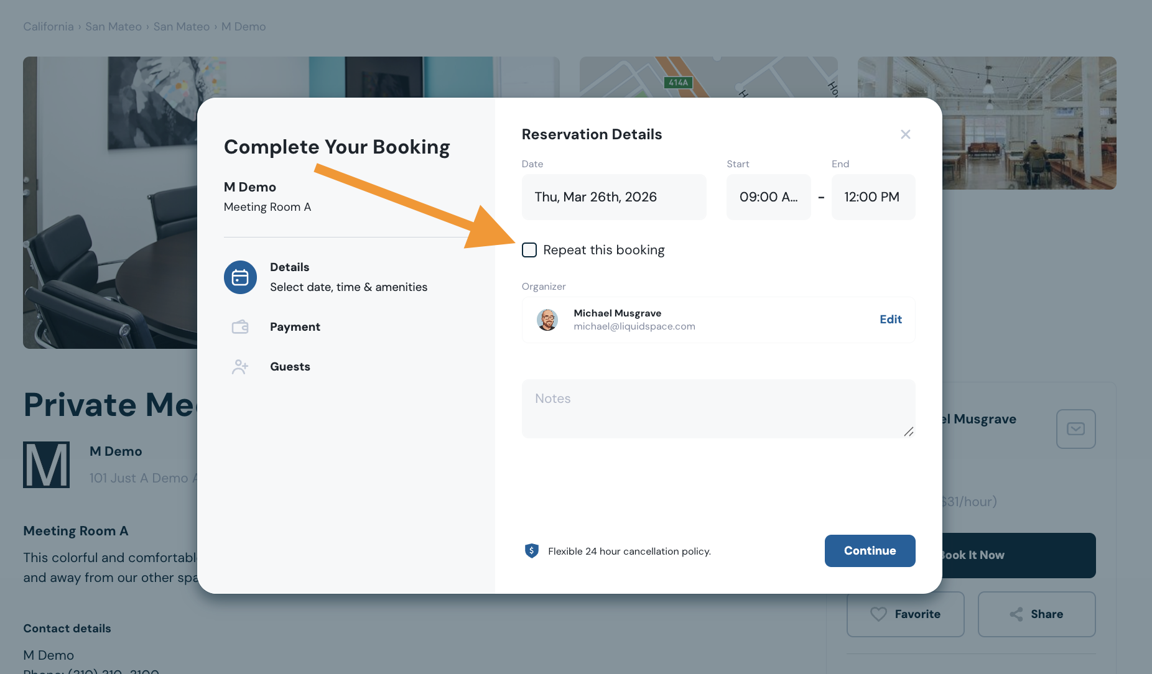The image size is (1152, 674).
Task: Click the M Demo breadcrumb link
Action: click(244, 27)
